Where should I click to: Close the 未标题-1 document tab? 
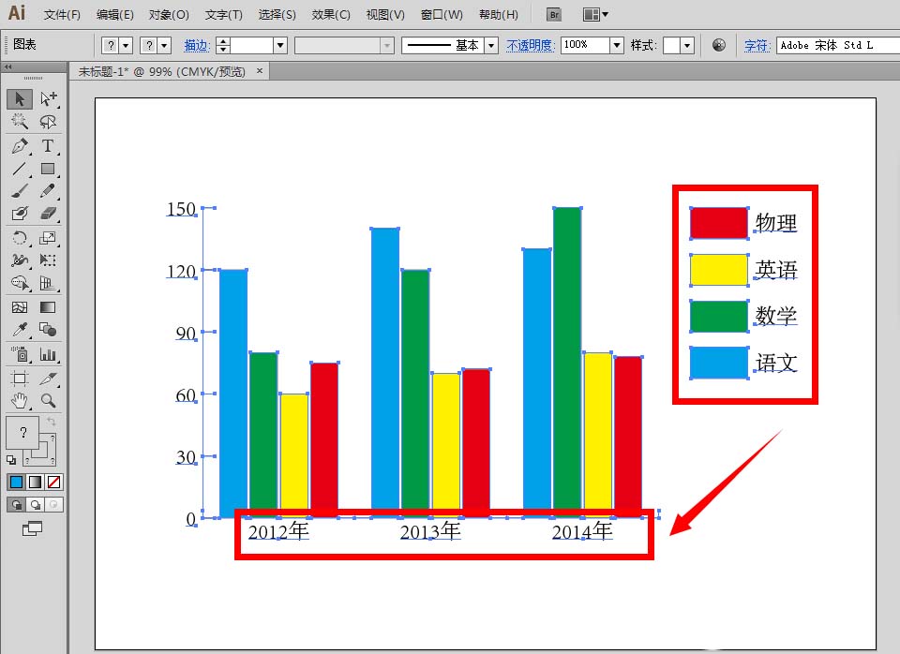click(x=260, y=70)
